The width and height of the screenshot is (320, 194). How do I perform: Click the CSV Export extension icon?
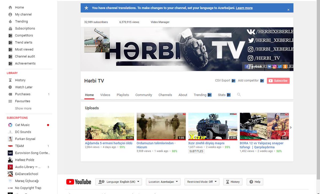(233, 81)
